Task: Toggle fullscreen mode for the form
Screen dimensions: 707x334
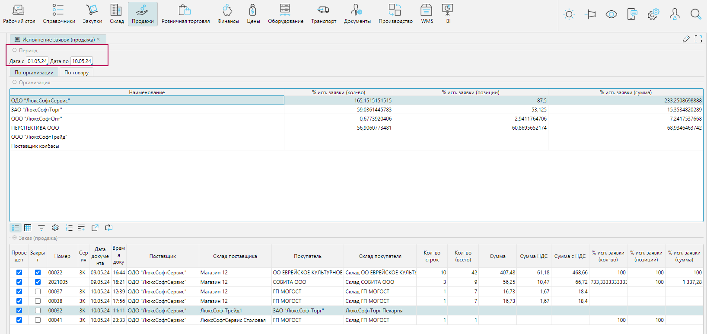Action: [698, 39]
